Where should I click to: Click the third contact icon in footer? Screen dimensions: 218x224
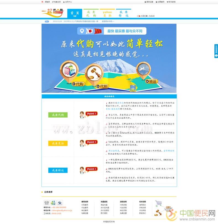point(60,203)
